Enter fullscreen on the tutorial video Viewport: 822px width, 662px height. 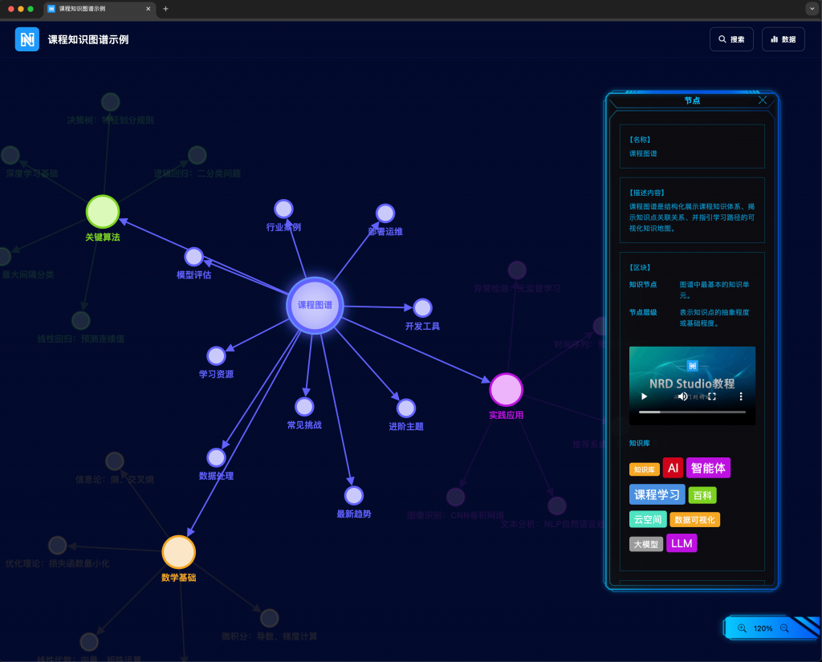click(711, 396)
